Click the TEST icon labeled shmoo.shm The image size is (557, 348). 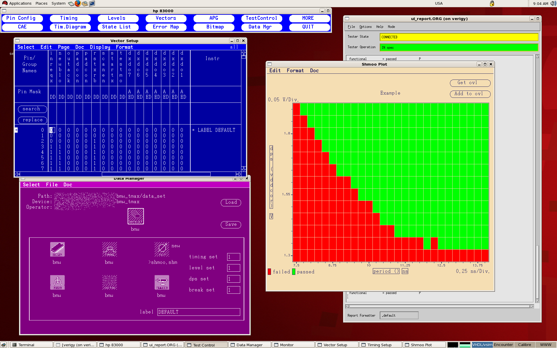162,249
